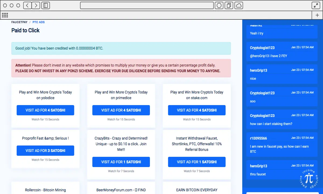This screenshot has height=194, width=323.
Task: Click Cryptologist123 username on 'soo' message
Action: pos(262,93)
